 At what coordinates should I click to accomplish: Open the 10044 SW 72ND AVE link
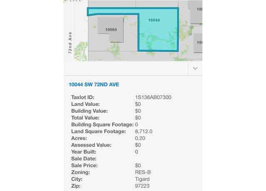click(x=94, y=85)
